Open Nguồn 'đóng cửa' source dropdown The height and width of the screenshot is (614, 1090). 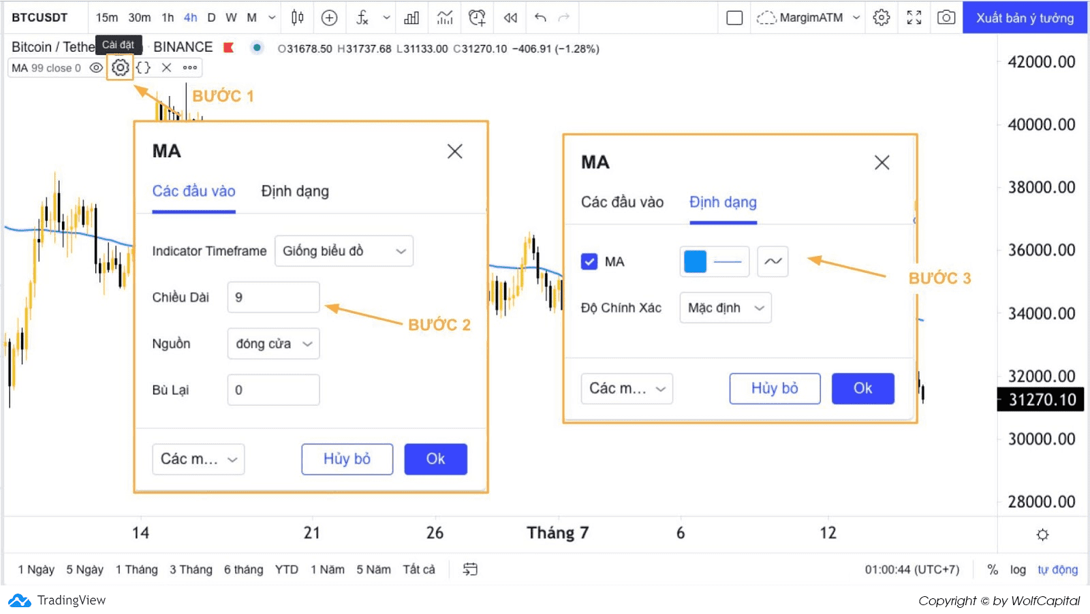click(273, 344)
